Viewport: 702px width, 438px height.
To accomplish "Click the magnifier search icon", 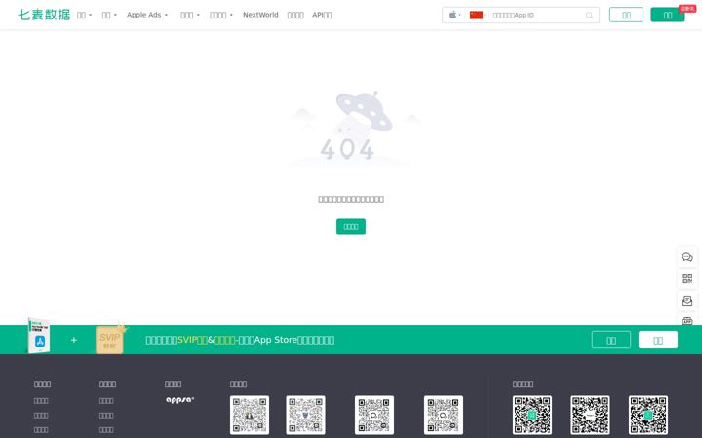I will [x=589, y=15].
